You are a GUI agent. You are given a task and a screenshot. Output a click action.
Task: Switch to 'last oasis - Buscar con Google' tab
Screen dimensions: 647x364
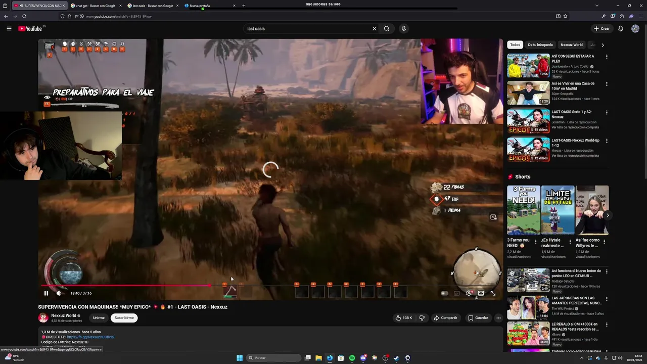[153, 6]
